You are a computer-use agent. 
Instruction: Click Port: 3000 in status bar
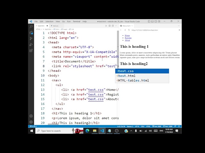click(x=157, y=126)
